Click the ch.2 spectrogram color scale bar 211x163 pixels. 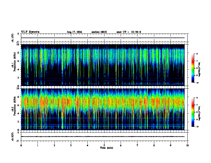[x=193, y=112]
